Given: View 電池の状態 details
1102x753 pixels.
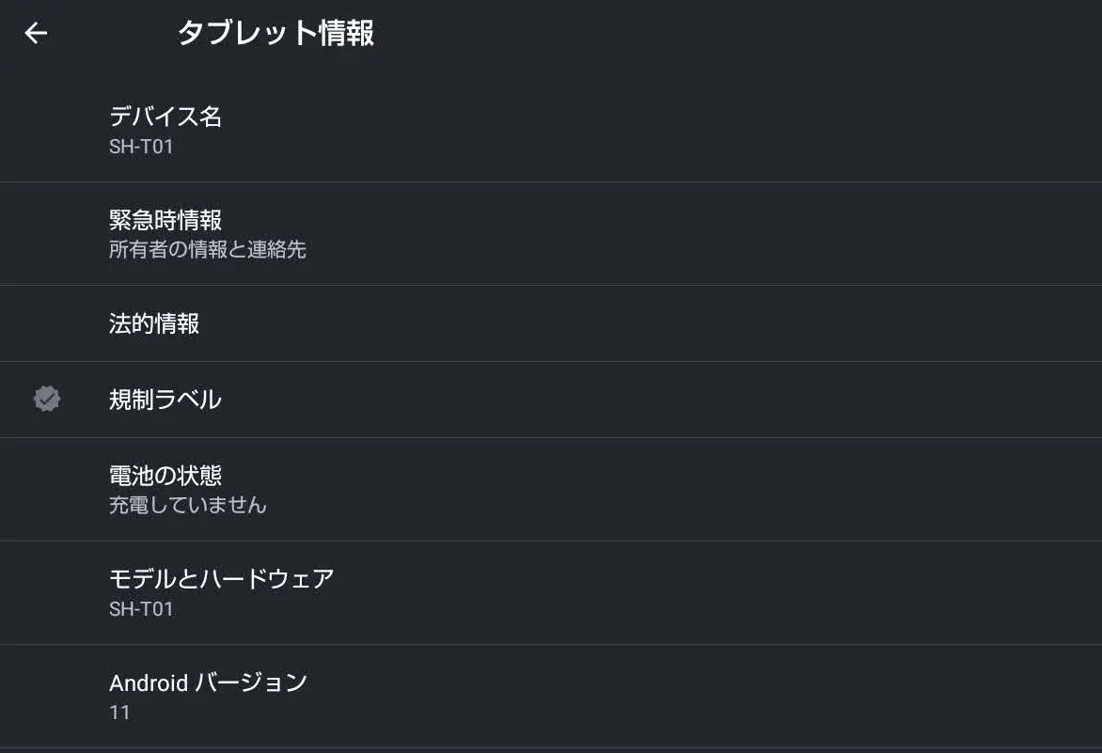Looking at the screenshot, I should pyautogui.click(x=551, y=490).
